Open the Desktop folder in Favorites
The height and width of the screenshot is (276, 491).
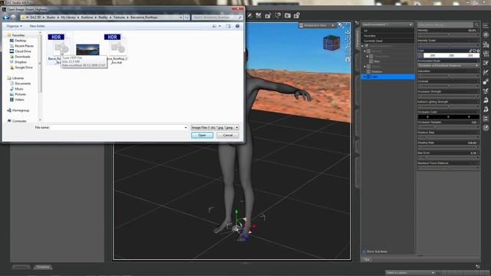point(18,41)
